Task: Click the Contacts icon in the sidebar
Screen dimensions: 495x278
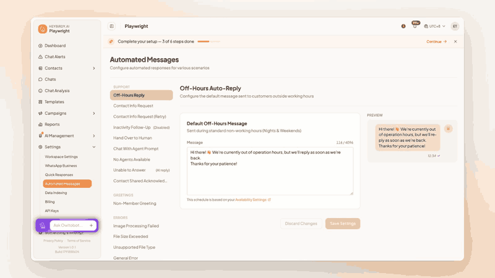Action: point(40,68)
